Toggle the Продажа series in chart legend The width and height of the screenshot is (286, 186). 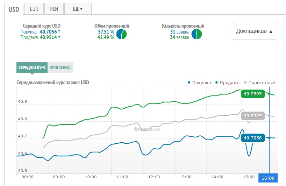tap(227, 83)
